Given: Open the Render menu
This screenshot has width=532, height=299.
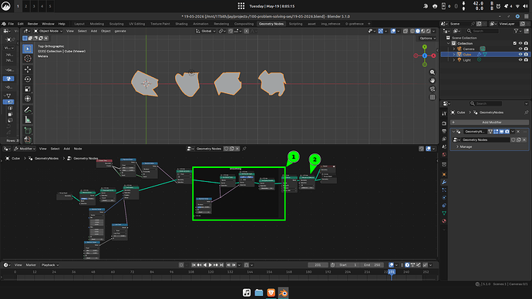Looking at the screenshot, I should [x=32, y=24].
